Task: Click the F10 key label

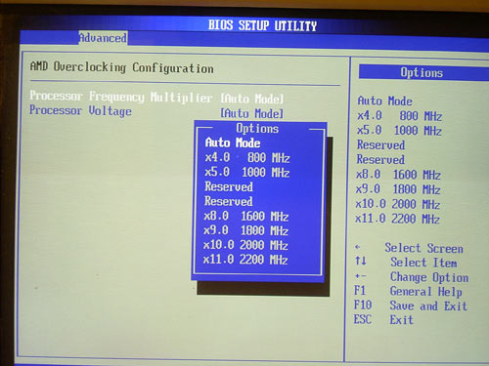Action: pos(363,305)
